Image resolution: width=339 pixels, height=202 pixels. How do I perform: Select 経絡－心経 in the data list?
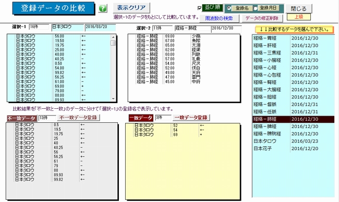[x=294, y=68]
